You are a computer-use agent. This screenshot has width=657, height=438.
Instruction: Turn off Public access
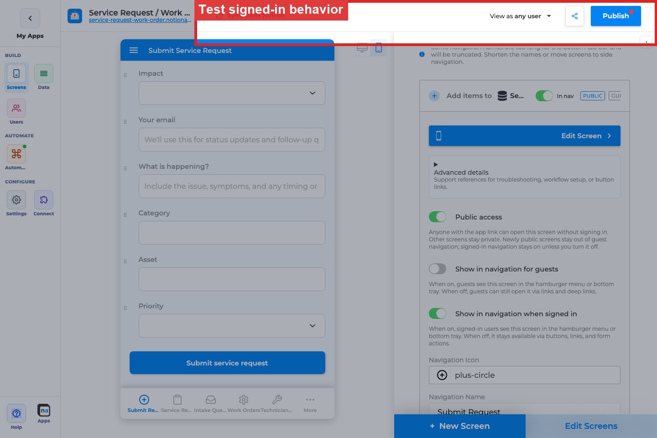tap(438, 217)
